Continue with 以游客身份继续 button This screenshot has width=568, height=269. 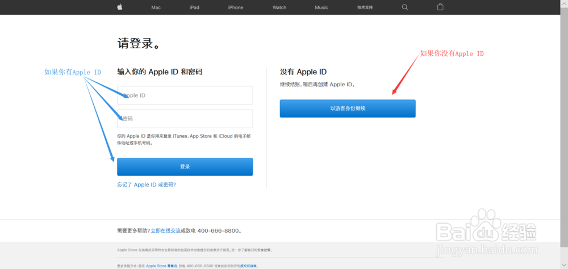348,108
